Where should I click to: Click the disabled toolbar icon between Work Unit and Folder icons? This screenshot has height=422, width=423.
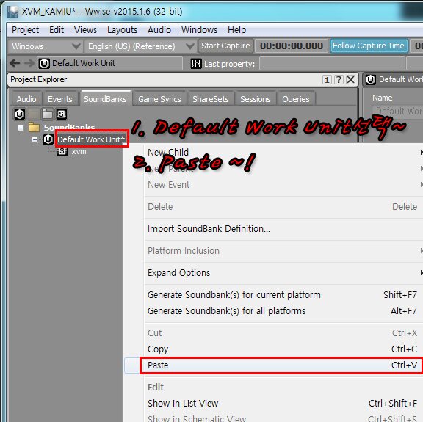tap(34, 114)
